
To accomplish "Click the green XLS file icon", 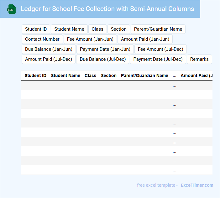I will click(x=11, y=9).
